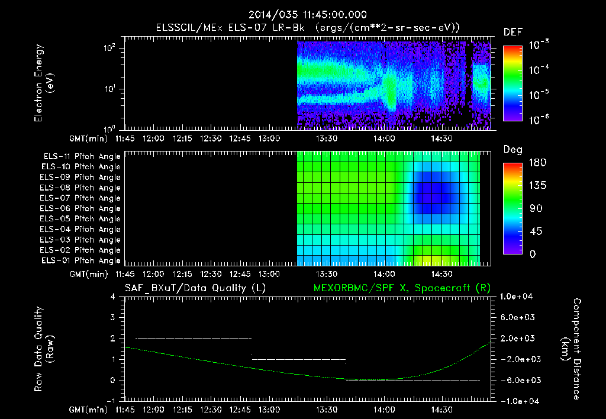Click the Electron Energy axis label
Viewport: 606px width, 419px height.
click(44, 83)
